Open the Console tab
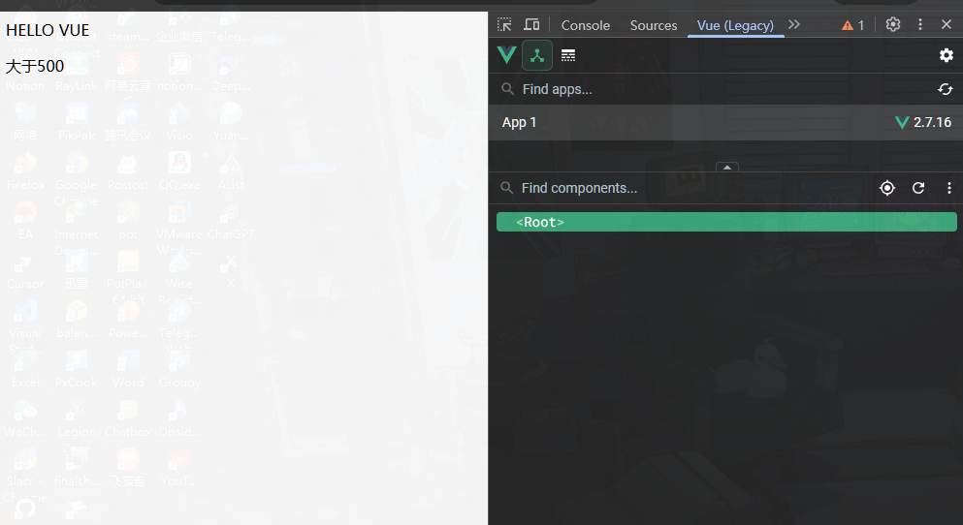 [x=586, y=25]
